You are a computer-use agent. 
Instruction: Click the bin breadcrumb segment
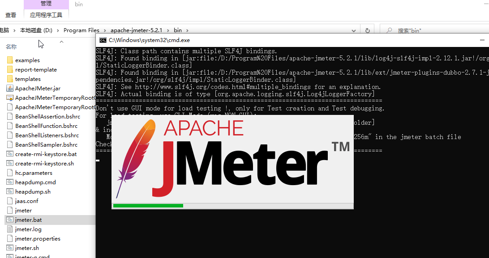click(x=178, y=30)
